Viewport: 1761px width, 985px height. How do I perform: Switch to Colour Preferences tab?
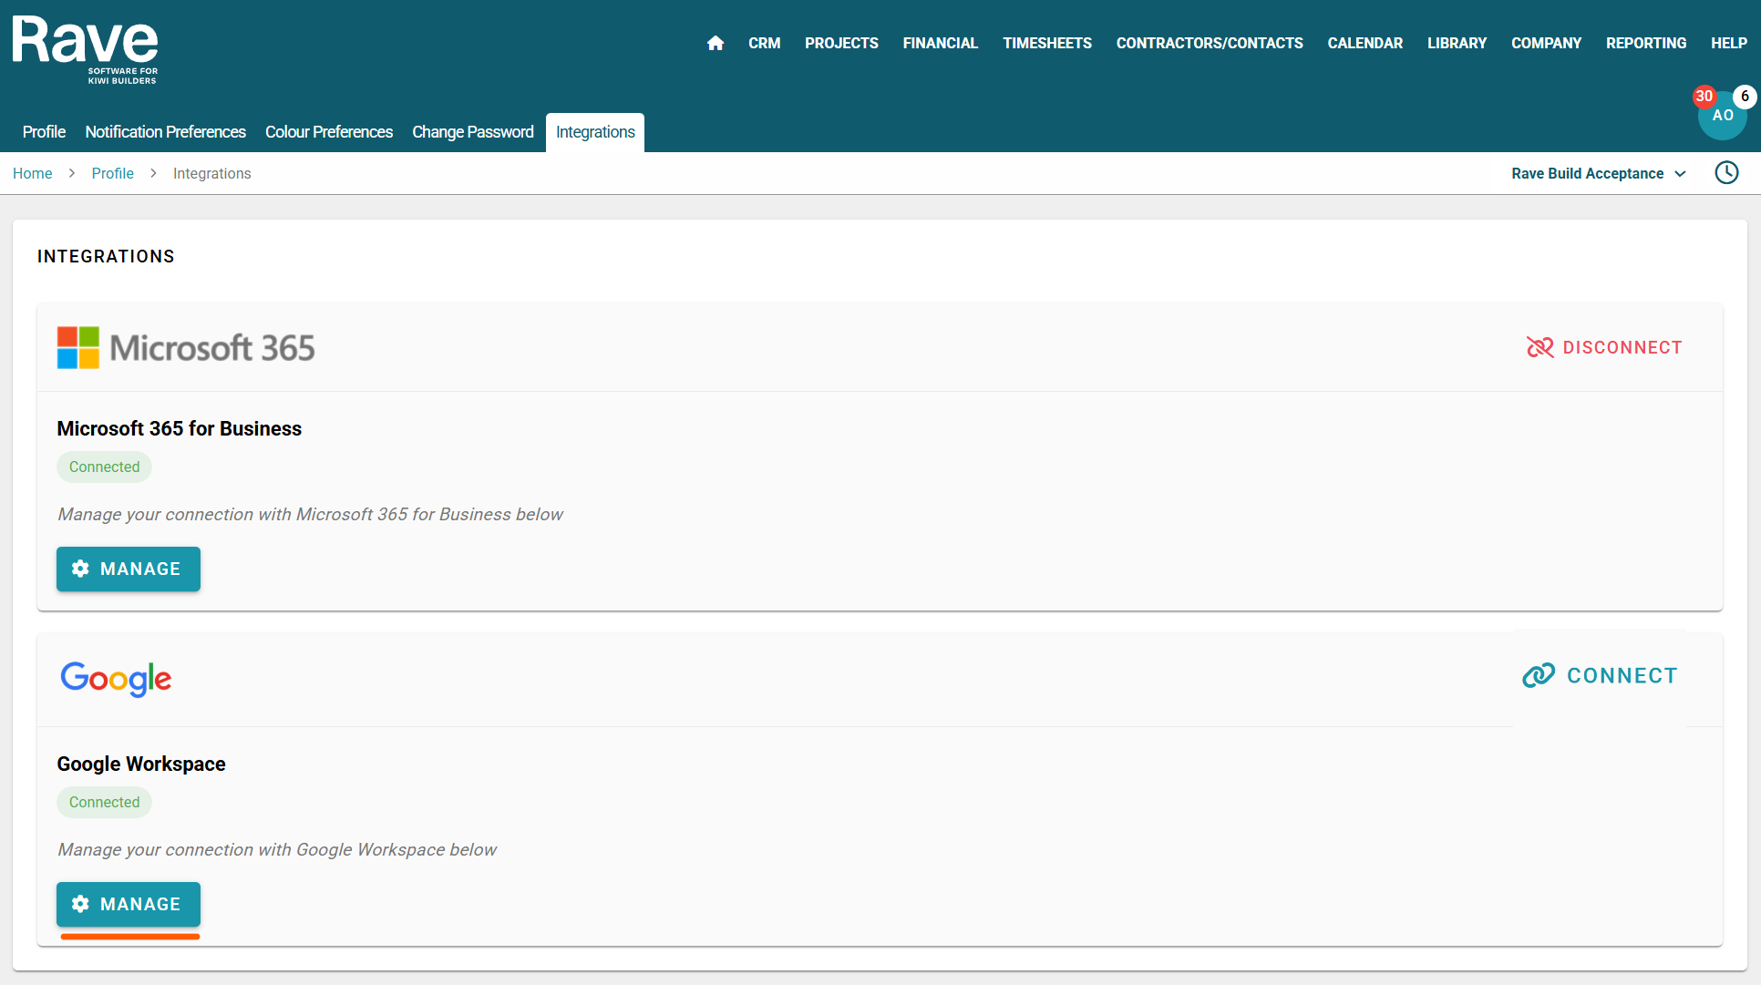tap(328, 132)
